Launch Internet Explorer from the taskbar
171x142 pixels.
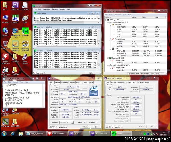pos(12,134)
